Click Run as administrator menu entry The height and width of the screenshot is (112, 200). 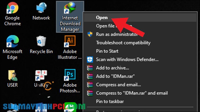tap(117, 34)
